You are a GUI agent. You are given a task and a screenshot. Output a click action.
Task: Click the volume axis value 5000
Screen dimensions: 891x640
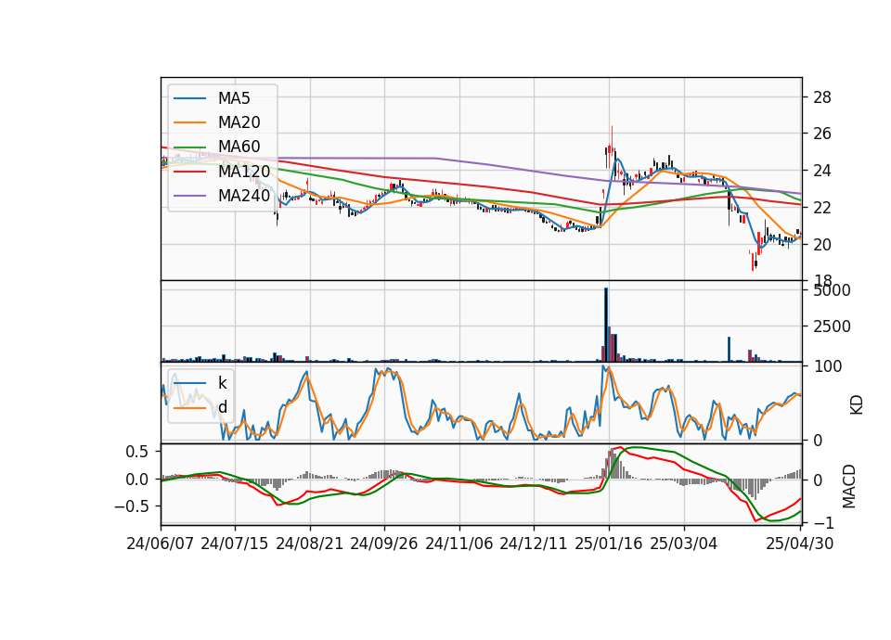(x=833, y=290)
